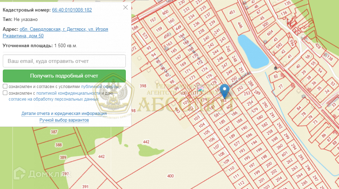The width and height of the screenshot is (339, 189).
Task: Select parcel 157 on the map
Action: pos(153,20)
